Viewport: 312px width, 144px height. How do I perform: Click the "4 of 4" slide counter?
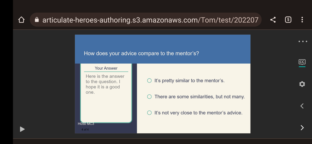click(85, 129)
